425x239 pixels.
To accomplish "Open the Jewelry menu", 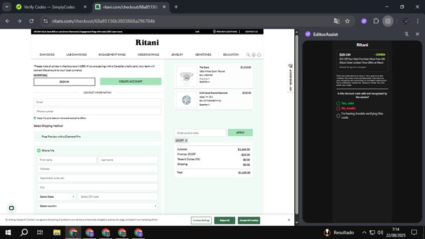I will (177, 54).
